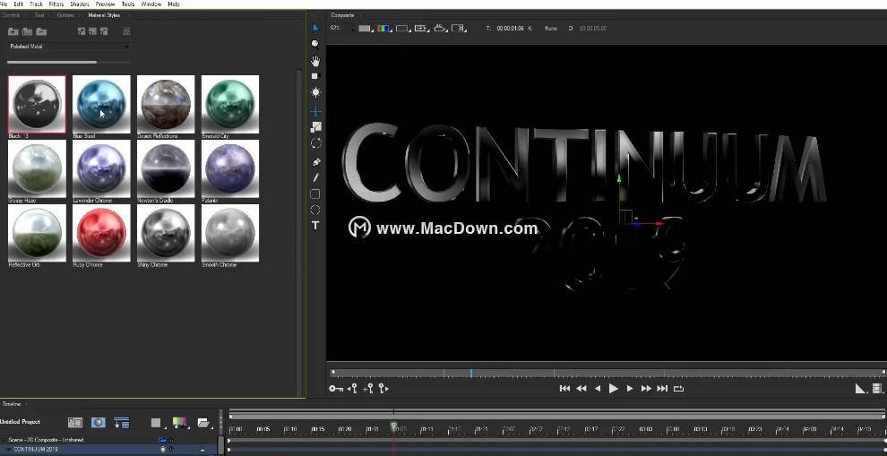Open the Polished Metal category dropdown
887x456 pixels.
[x=70, y=47]
